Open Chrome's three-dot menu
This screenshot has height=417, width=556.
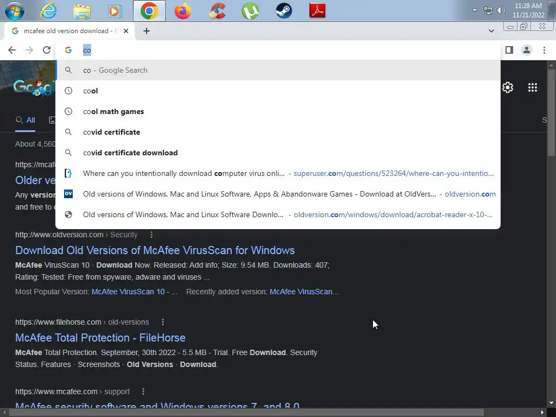pyautogui.click(x=544, y=50)
